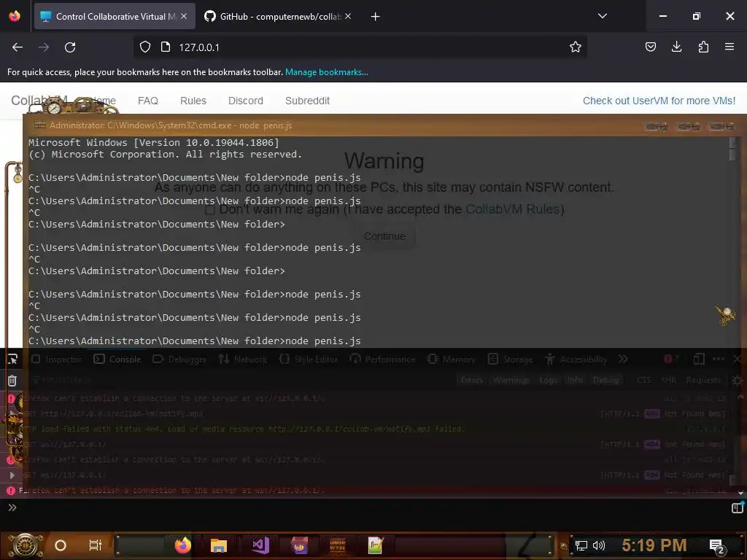Open Task View on taskbar
The width and height of the screenshot is (747, 560).
click(96, 545)
